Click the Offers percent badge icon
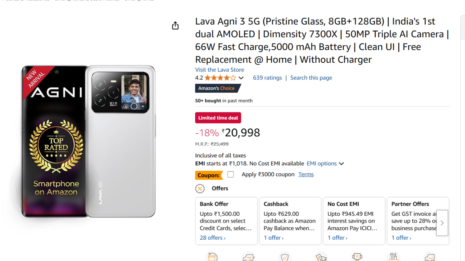 [200, 188]
